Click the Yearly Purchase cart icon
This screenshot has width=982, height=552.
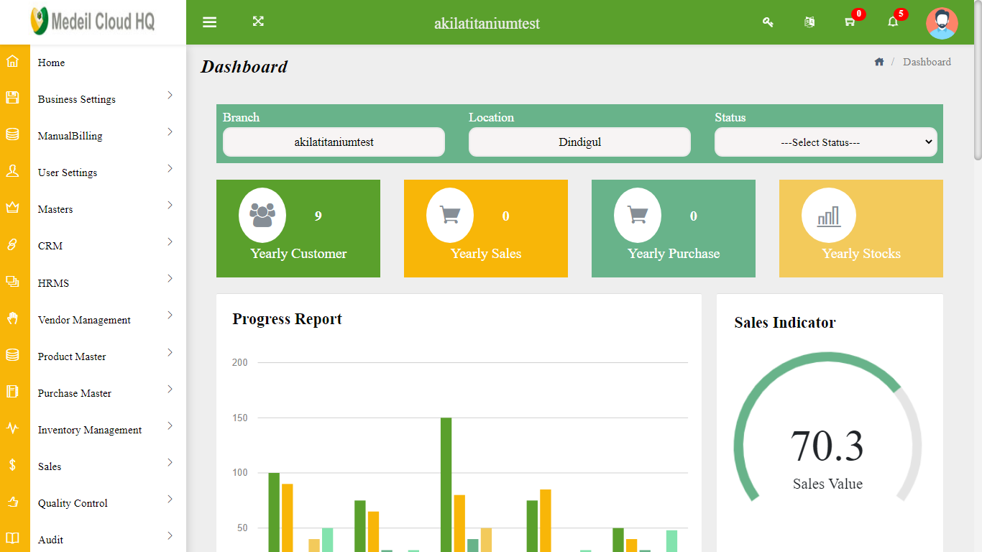coord(638,215)
